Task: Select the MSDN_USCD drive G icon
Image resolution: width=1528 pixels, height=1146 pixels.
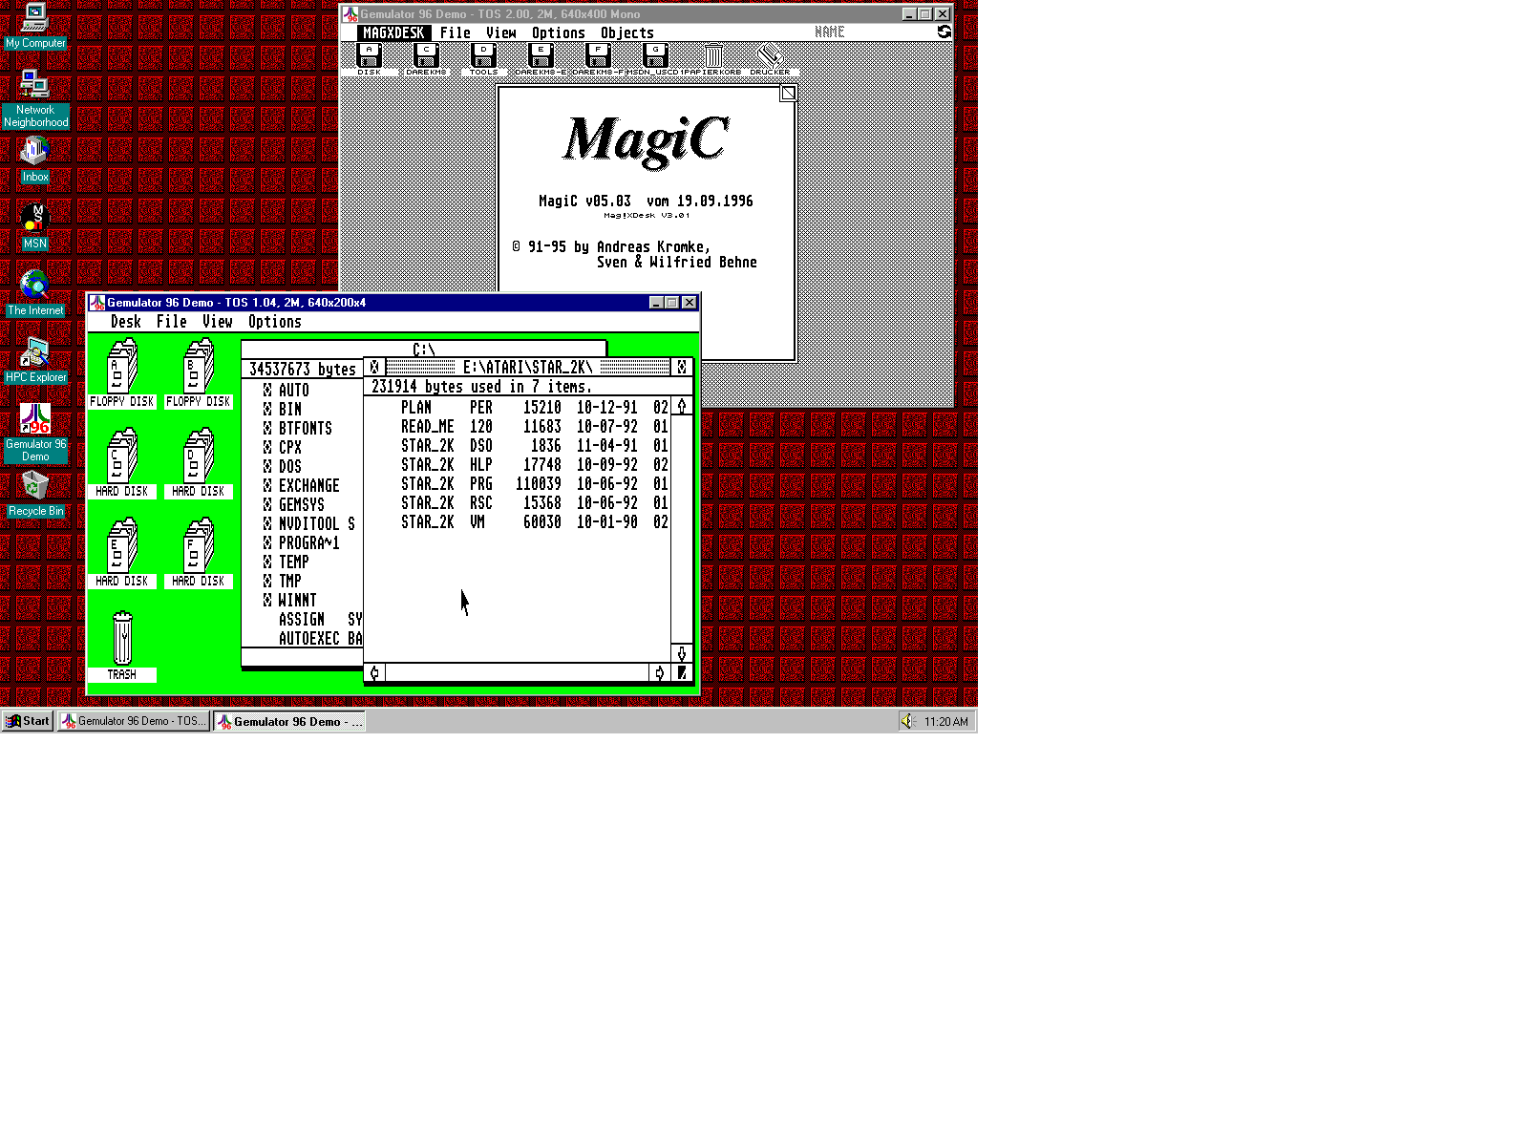Action: pyautogui.click(x=655, y=56)
